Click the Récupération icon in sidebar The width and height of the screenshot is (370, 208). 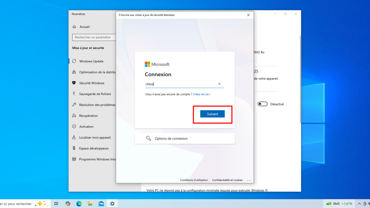(x=74, y=116)
